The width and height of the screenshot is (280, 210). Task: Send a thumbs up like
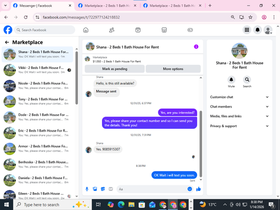198,189
